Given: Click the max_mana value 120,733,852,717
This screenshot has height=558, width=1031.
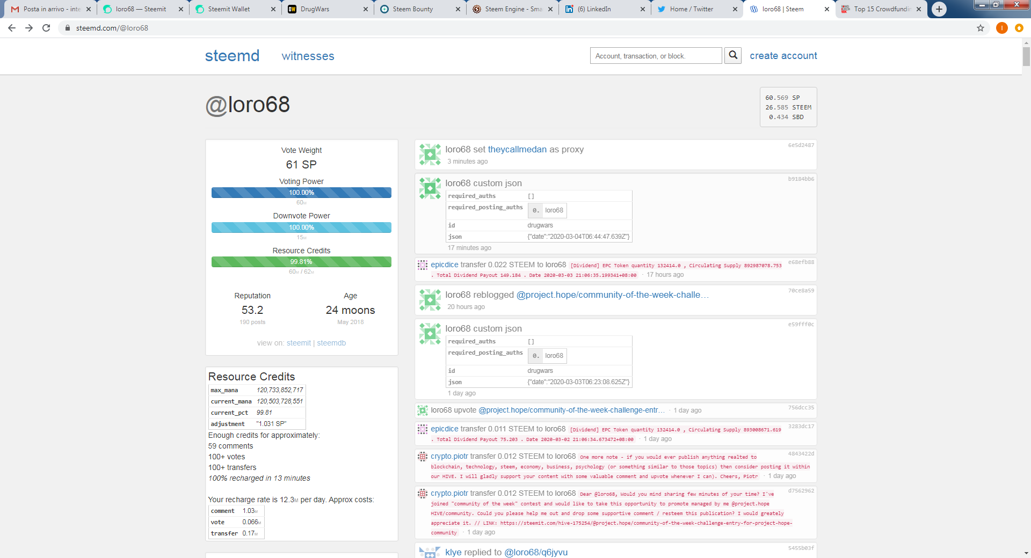Looking at the screenshot, I should [280, 390].
